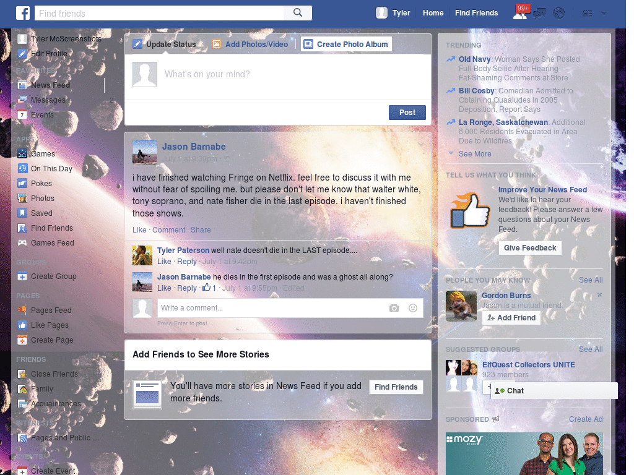Screen dimensions: 634x475
Task: Open the Mozy sponsored ad image
Action: click(524, 453)
